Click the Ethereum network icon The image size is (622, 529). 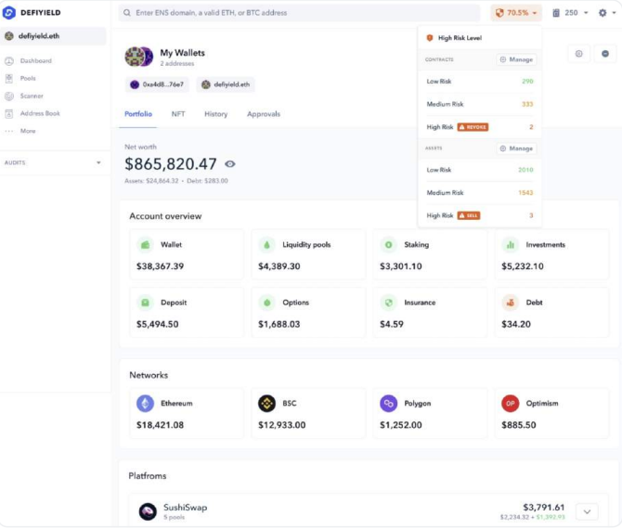pyautogui.click(x=145, y=404)
